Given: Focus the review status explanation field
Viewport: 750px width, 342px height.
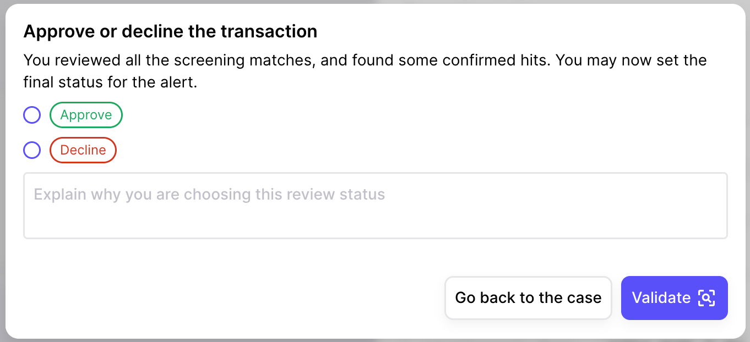Looking at the screenshot, I should click(375, 206).
